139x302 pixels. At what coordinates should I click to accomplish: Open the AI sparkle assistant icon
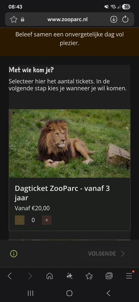point(69,276)
